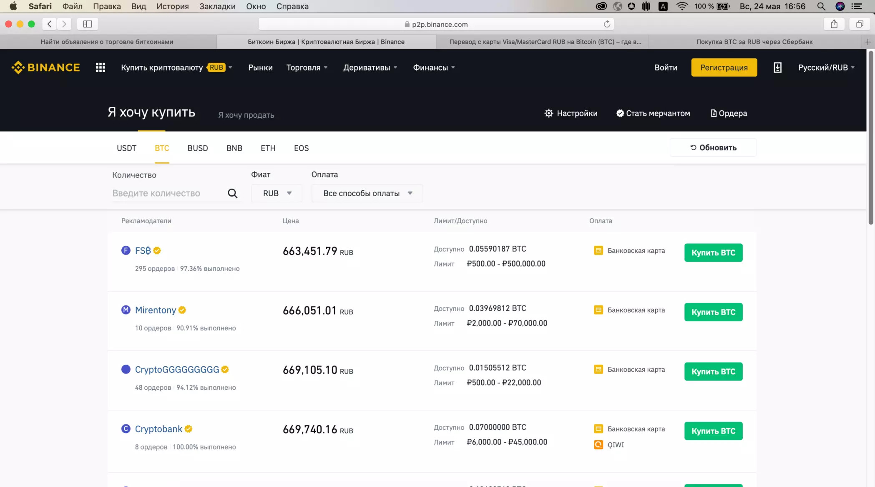
Task: Open advertiser Cryptobank profile link
Action: click(x=158, y=429)
